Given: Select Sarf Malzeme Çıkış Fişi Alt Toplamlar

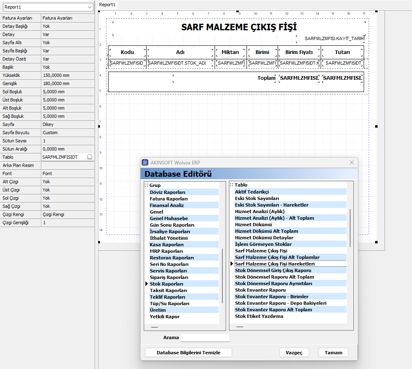Looking at the screenshot, I should (290, 257).
